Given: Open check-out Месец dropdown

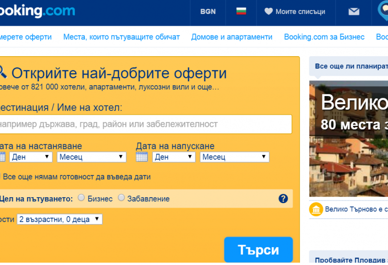Looking at the screenshot, I should point(235,157).
